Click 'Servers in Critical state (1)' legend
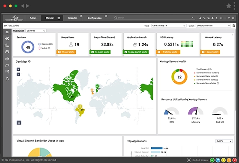 pyautogui.click(x=206, y=73)
